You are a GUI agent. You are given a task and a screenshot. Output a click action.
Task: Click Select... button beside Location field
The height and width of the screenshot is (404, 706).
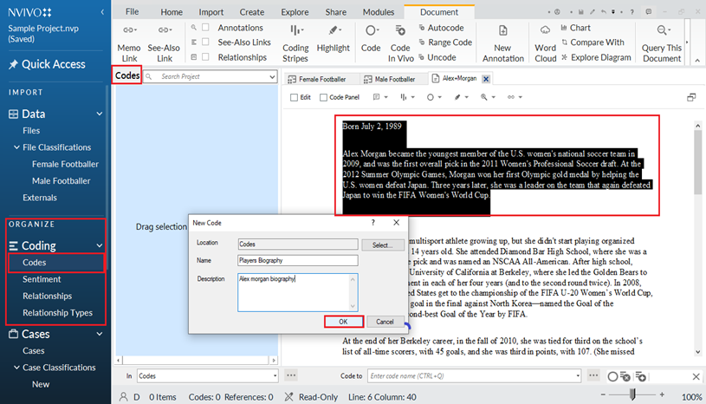[383, 245]
